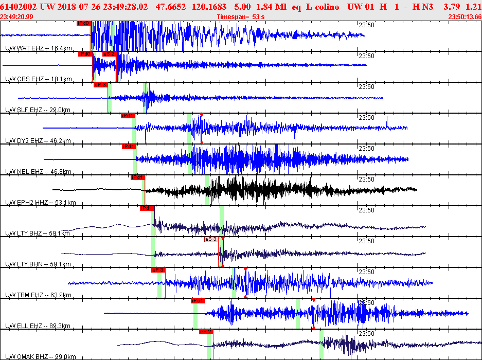Click magnitude 1.84 Ml in header
Screen dimensions: 482x360
point(271,7)
